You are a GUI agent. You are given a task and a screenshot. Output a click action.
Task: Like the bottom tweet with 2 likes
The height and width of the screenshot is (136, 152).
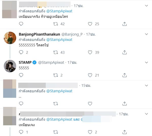pyautogui.click(x=90, y=132)
